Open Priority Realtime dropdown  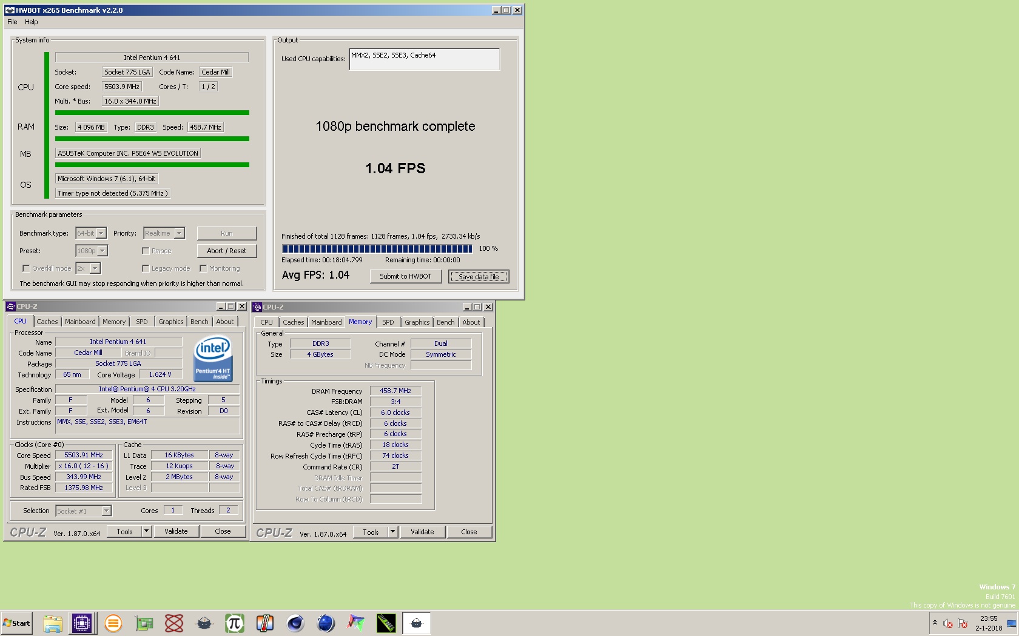tap(164, 233)
